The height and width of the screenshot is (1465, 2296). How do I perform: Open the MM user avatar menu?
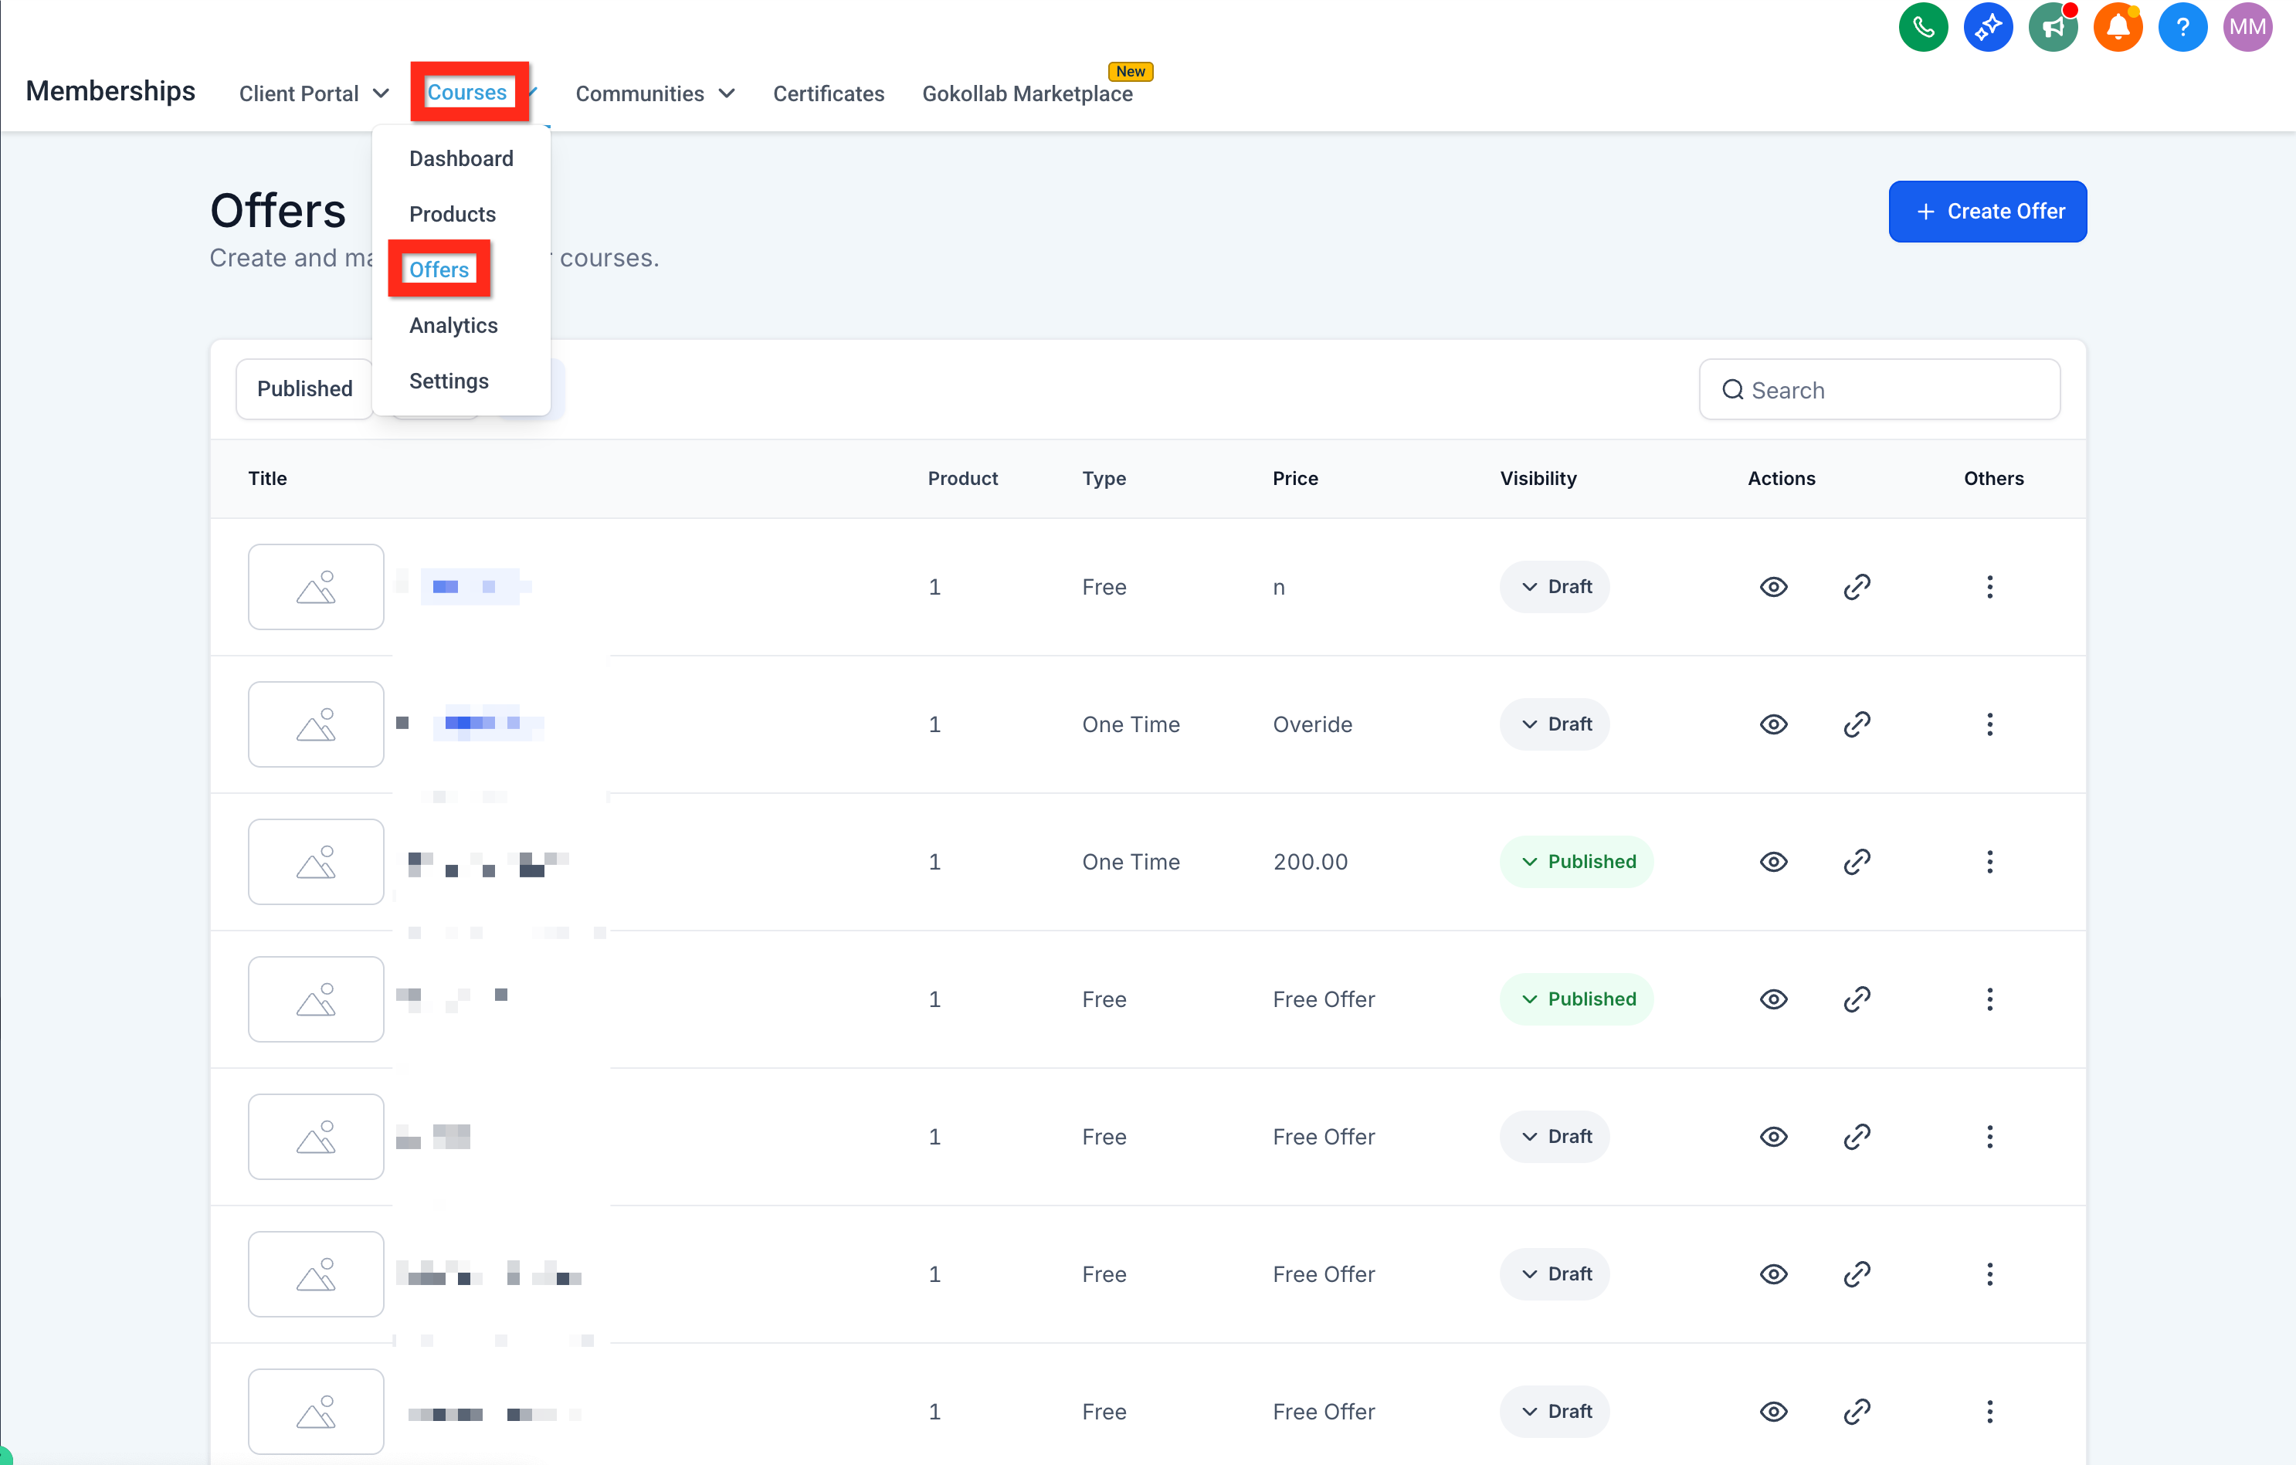[2247, 27]
